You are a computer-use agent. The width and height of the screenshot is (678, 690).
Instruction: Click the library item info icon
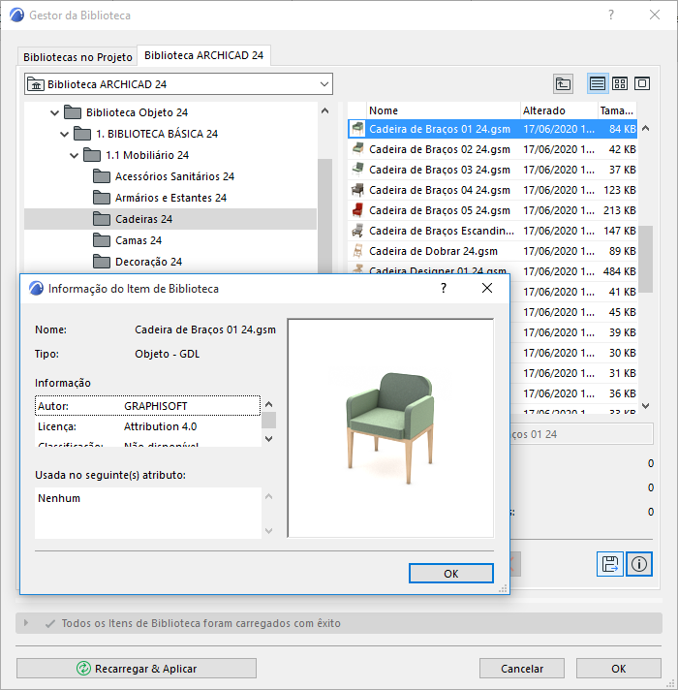[x=639, y=564]
